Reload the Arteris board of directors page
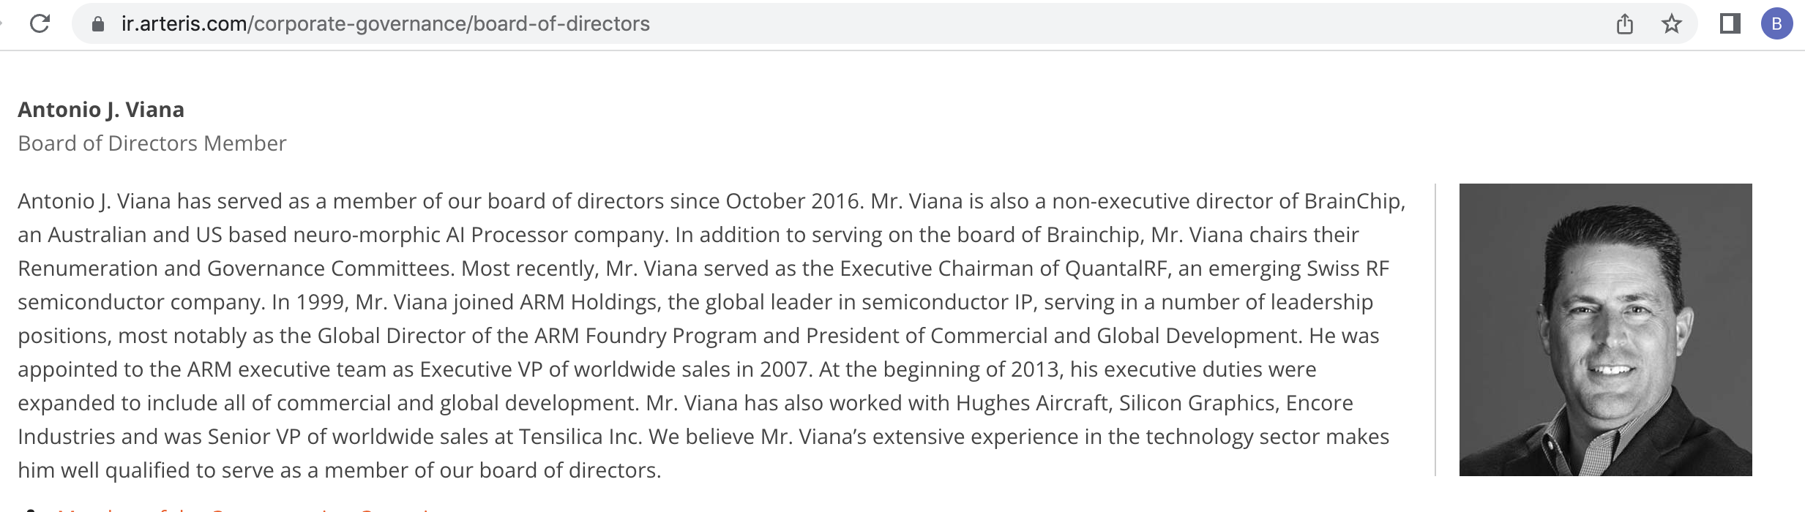This screenshot has width=1805, height=512. 40,24
